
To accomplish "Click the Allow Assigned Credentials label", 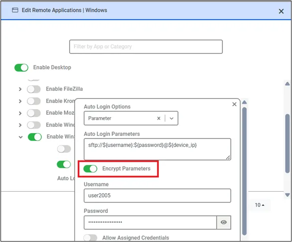I will 136,238.
